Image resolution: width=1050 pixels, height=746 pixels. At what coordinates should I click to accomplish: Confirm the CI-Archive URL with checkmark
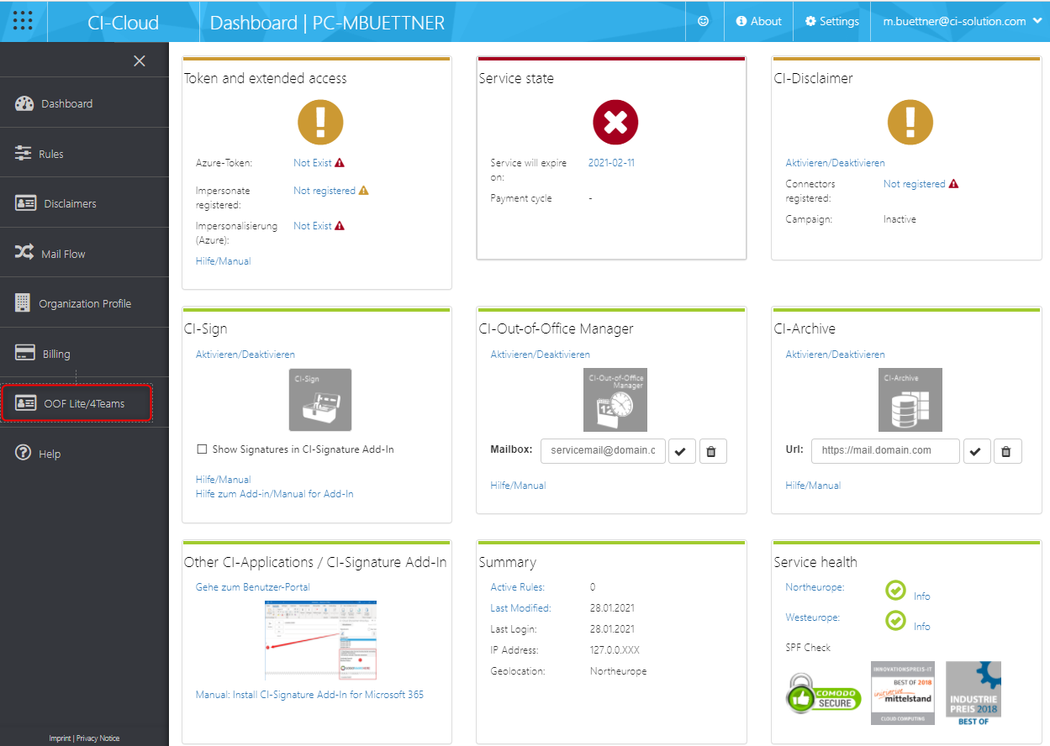[x=975, y=451]
